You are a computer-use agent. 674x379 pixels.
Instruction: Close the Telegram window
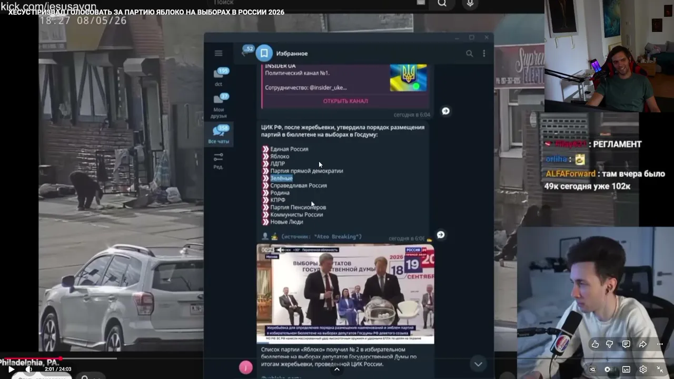[x=487, y=37]
